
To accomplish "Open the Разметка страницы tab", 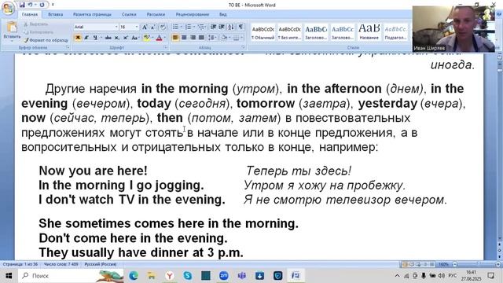I will click(x=92, y=14).
